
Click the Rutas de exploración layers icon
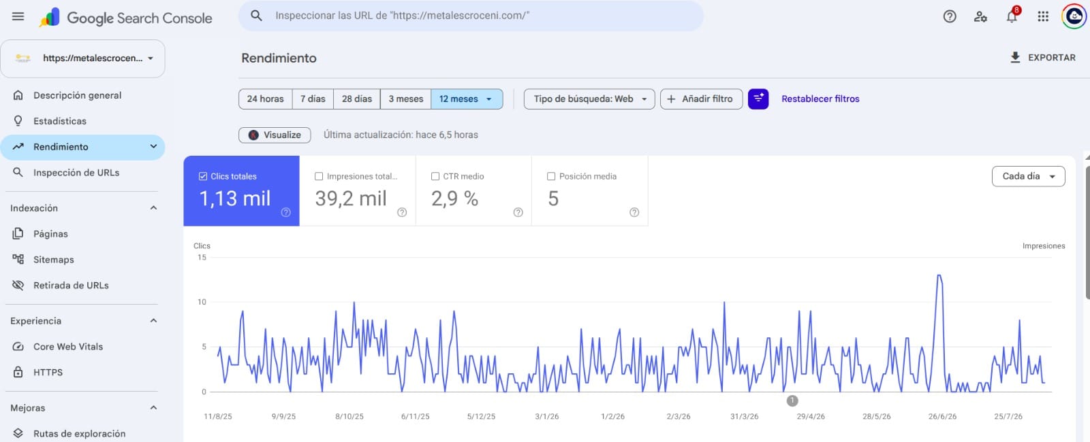18,433
